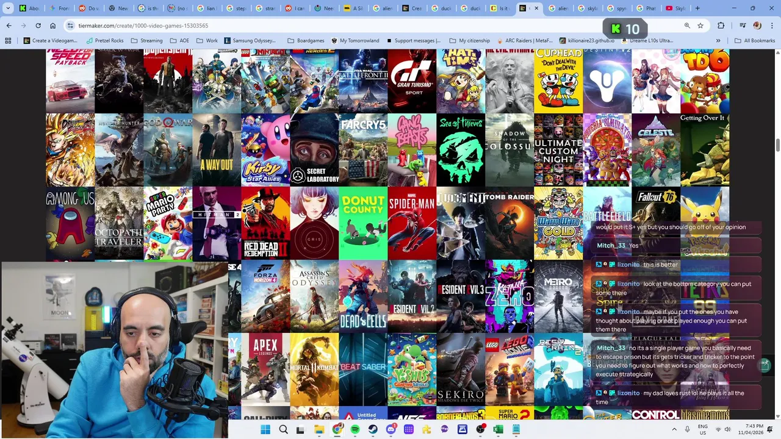The width and height of the screenshot is (781, 439).
Task: Open the Streaming bookmarks folder
Action: tap(146, 41)
